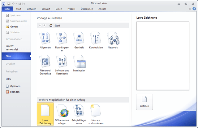This screenshot has height=128, width=198.
Task: Switch to the Ansicht ribbon tab
Action: (x=102, y=9)
